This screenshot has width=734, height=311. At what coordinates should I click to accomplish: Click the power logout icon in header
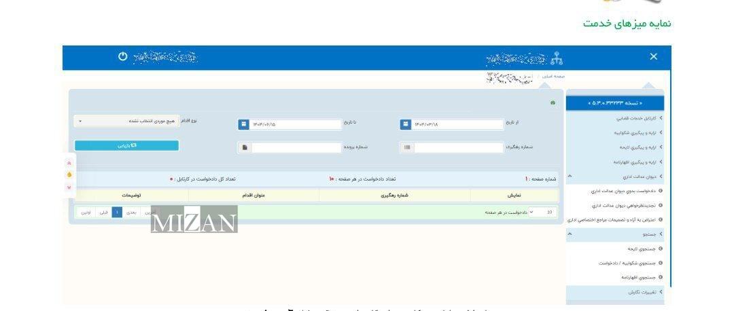click(x=123, y=57)
